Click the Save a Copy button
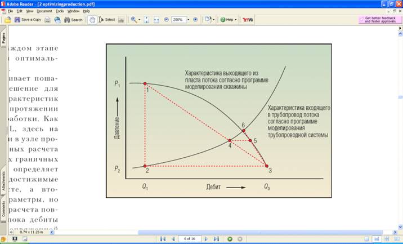 click(x=28, y=20)
